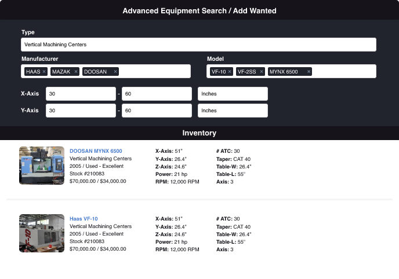
Task: Select the MAZAK tag label
Action: (61, 72)
